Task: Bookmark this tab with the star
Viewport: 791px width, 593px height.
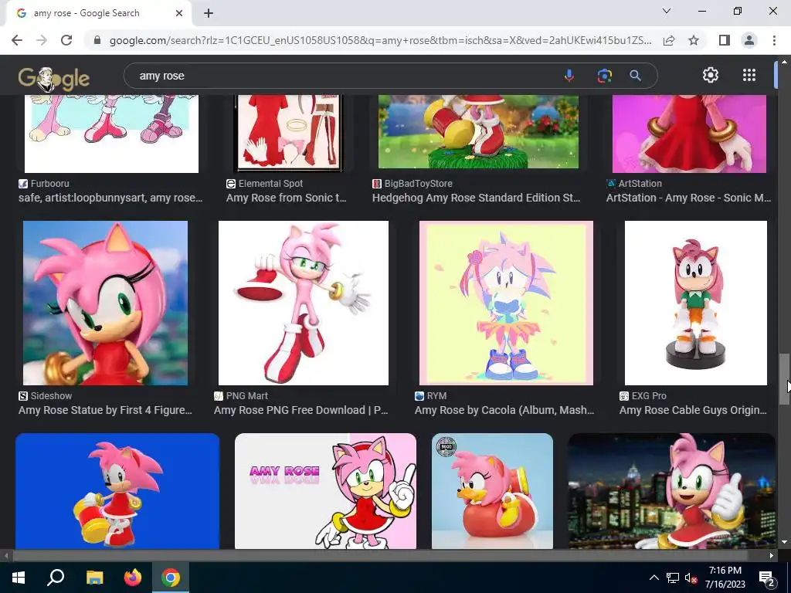Action: (694, 40)
